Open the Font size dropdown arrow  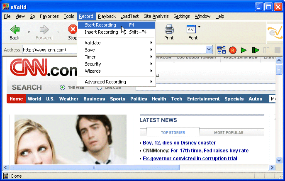click(x=199, y=27)
